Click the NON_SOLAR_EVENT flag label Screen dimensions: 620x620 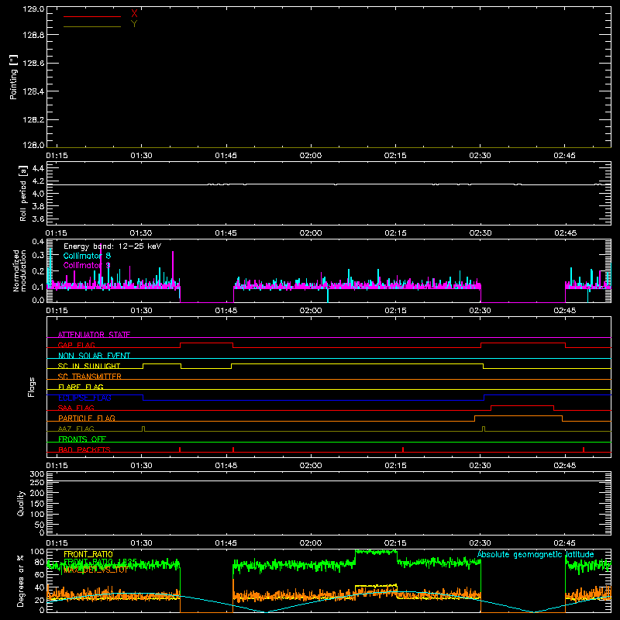94,356
